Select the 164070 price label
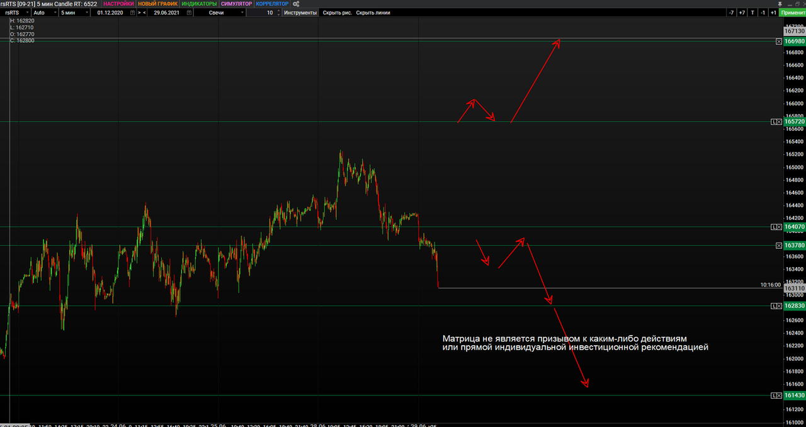 [795, 227]
